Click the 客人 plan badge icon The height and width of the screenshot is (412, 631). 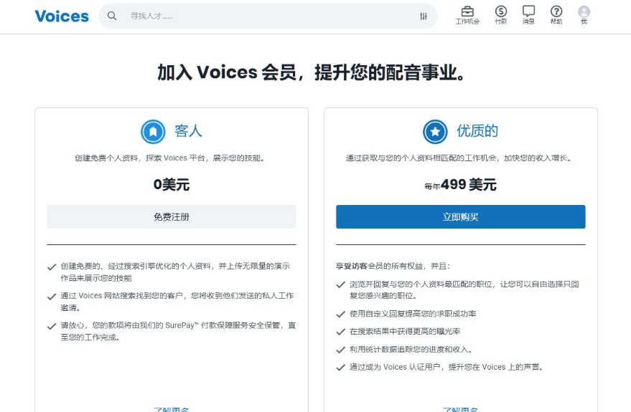153,131
